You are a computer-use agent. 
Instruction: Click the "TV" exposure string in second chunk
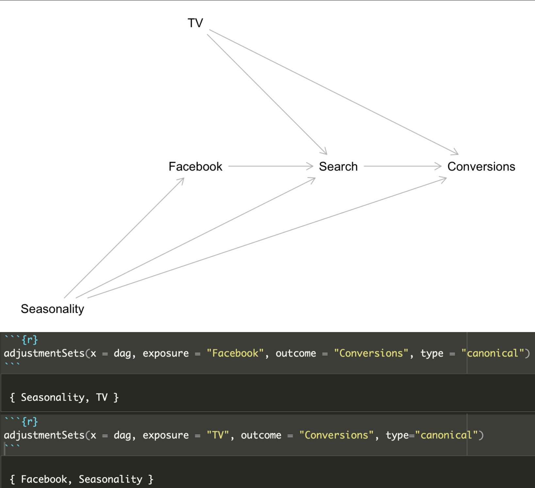pos(218,435)
